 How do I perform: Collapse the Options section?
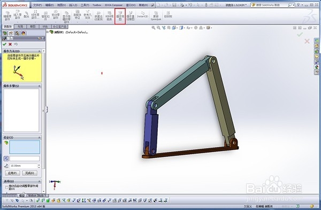(39, 181)
